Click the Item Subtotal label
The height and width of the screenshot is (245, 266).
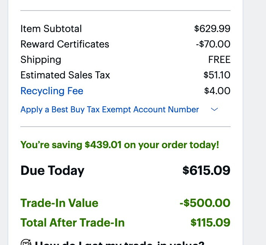click(51, 29)
